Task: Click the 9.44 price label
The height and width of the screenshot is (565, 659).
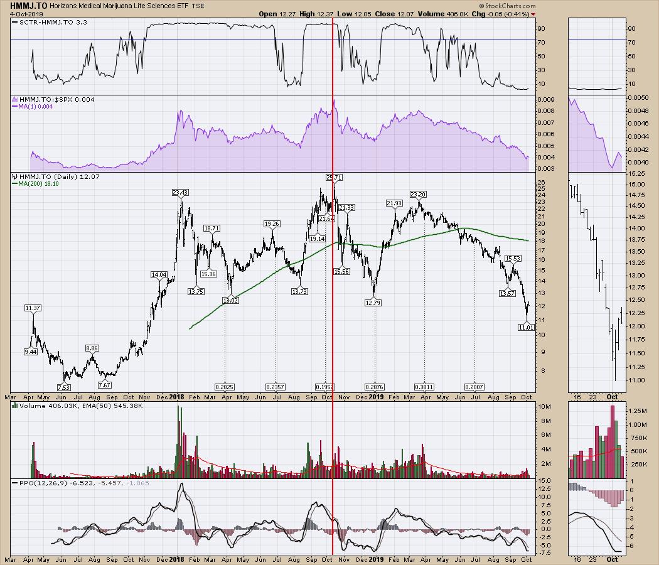Action: coord(31,352)
